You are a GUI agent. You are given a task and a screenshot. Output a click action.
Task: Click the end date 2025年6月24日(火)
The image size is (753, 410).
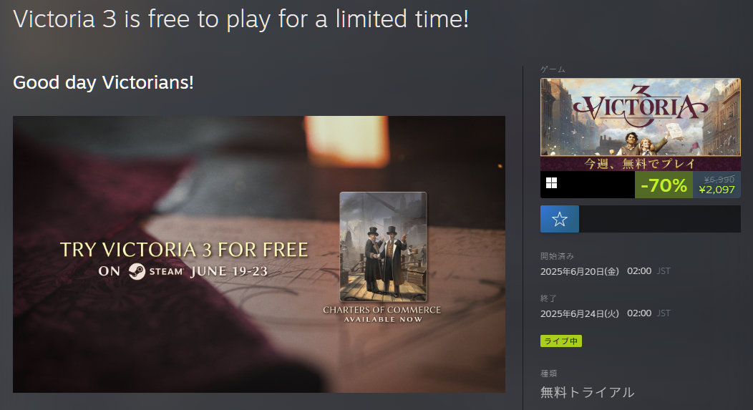pos(580,313)
